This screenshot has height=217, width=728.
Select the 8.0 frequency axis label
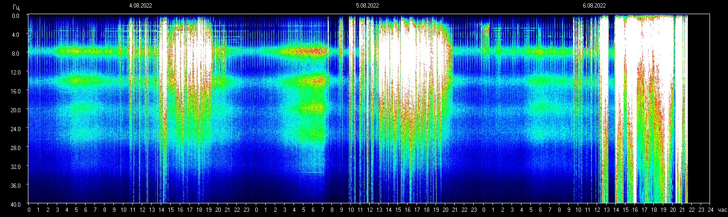[16, 53]
